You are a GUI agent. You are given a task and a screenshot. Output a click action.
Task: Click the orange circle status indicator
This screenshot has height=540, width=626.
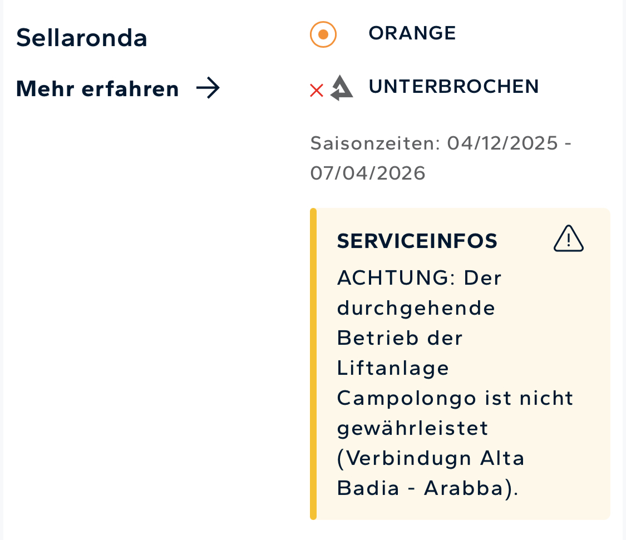point(323,34)
